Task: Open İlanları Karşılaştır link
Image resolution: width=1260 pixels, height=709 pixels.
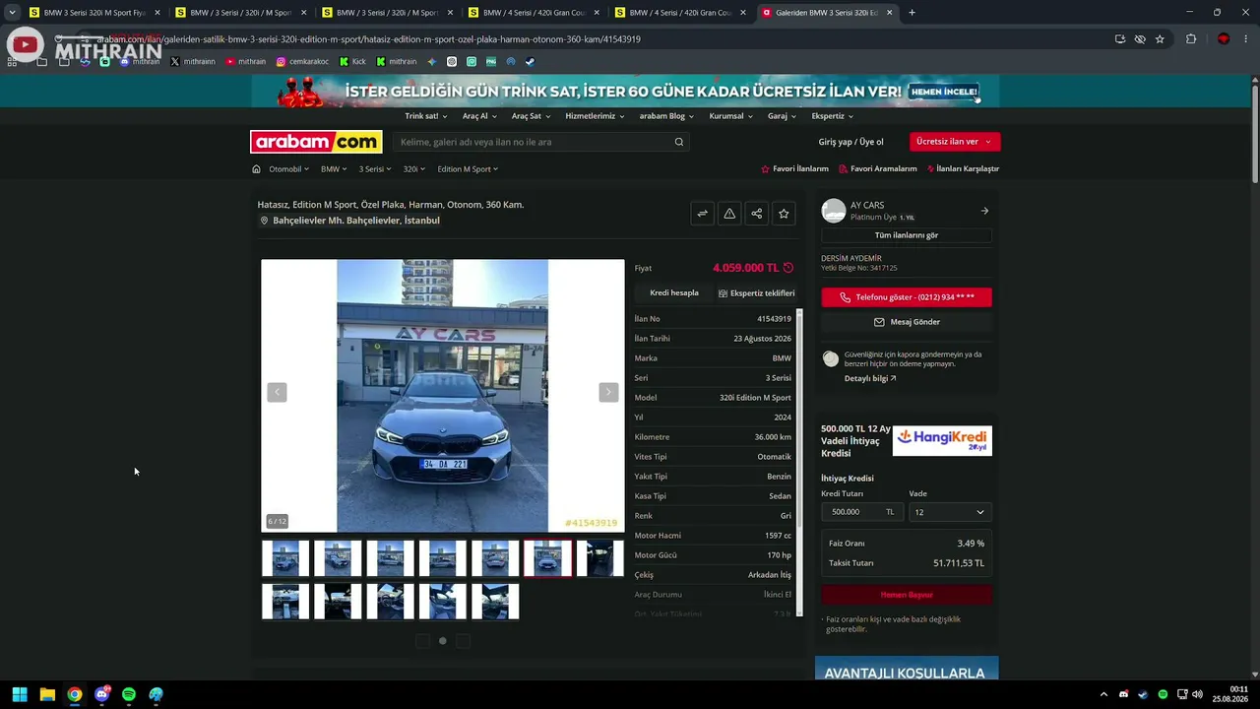Action: point(963,169)
